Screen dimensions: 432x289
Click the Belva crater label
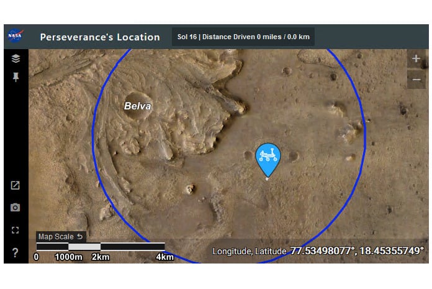coord(137,106)
